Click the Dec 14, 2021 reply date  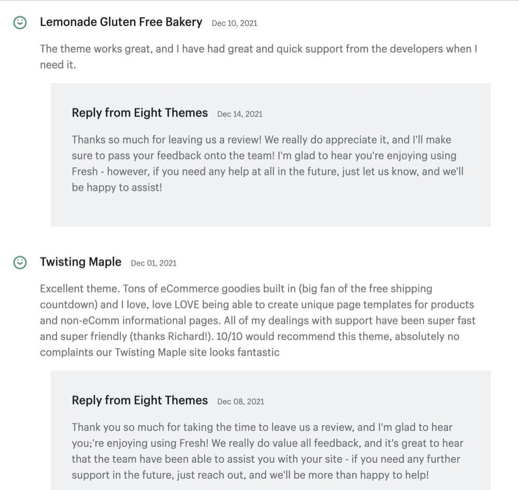click(x=240, y=114)
